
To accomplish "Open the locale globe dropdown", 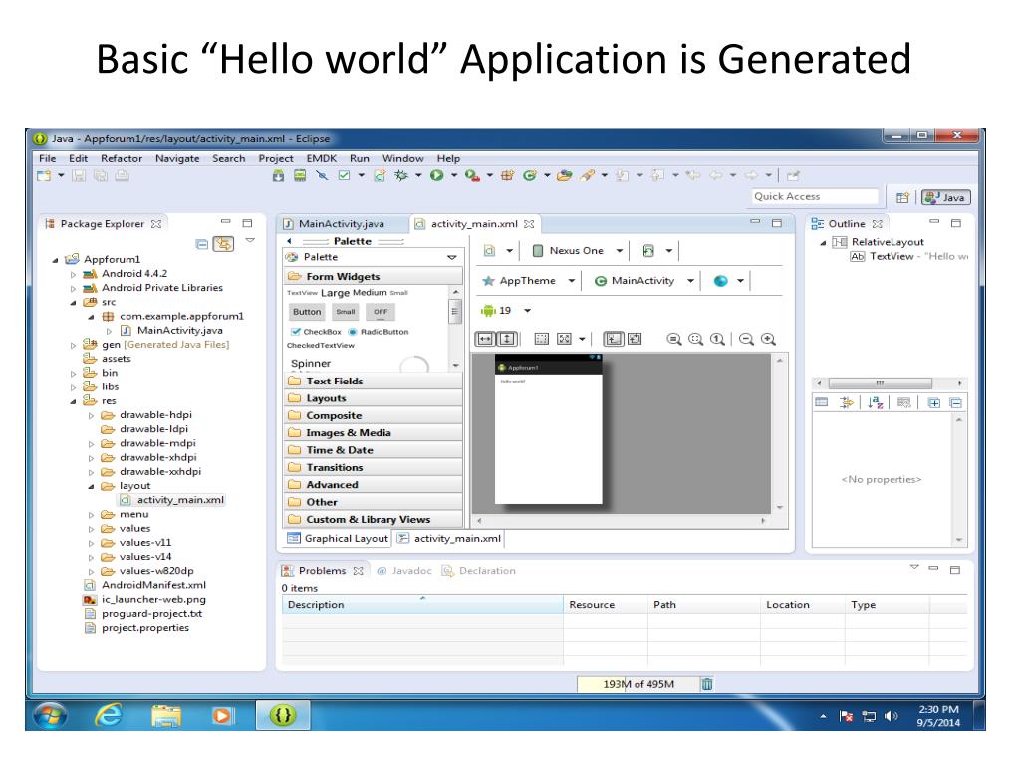I will [728, 281].
